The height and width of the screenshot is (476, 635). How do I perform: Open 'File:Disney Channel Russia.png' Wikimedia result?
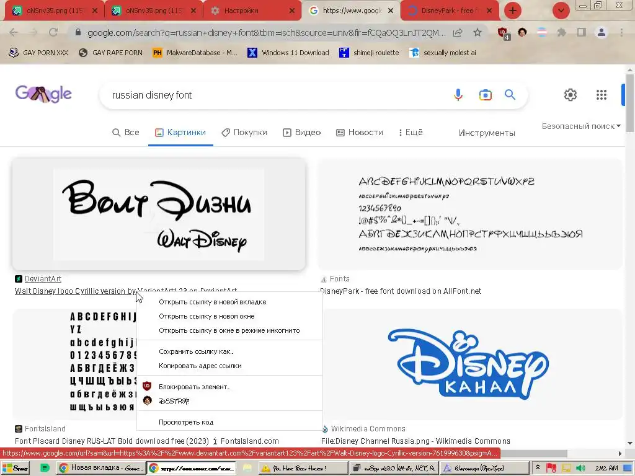pyautogui.click(x=415, y=441)
